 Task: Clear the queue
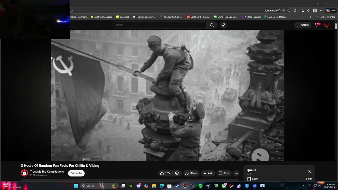309,179
